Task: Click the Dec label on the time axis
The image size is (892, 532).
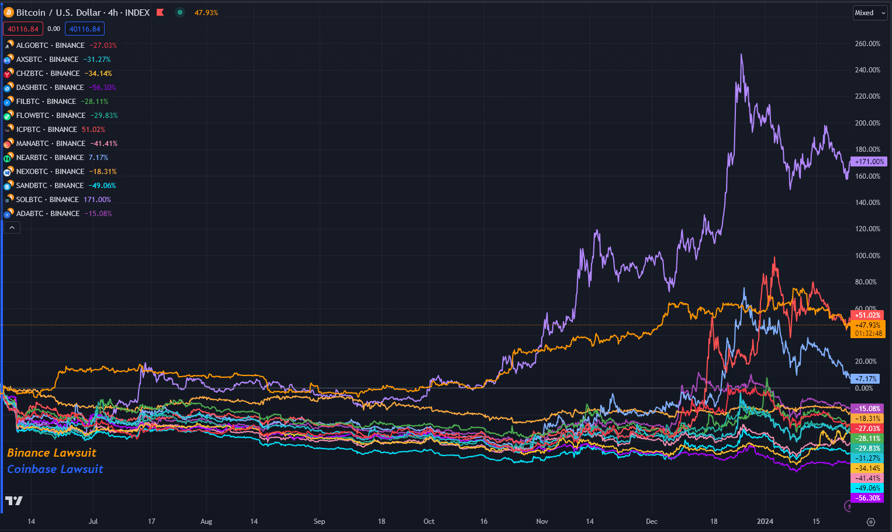Action: 652,521
